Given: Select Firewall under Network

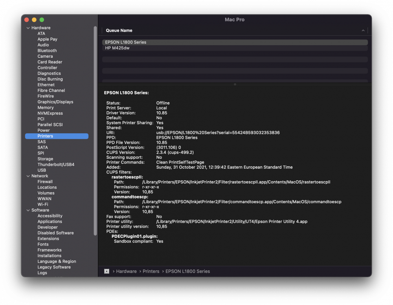Looking at the screenshot, I should [45, 182].
